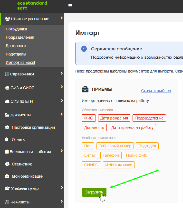Open the Сотрудники submenu item
Image resolution: width=183 pixels, height=208 pixels.
(16, 29)
